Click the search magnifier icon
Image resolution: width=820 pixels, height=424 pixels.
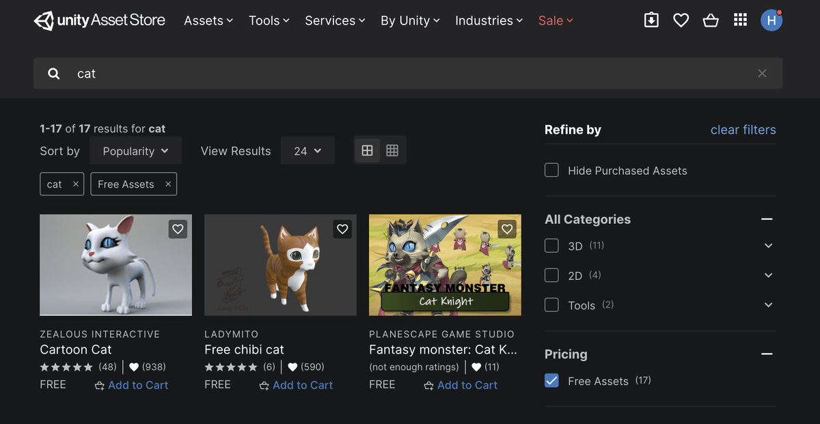(54, 74)
